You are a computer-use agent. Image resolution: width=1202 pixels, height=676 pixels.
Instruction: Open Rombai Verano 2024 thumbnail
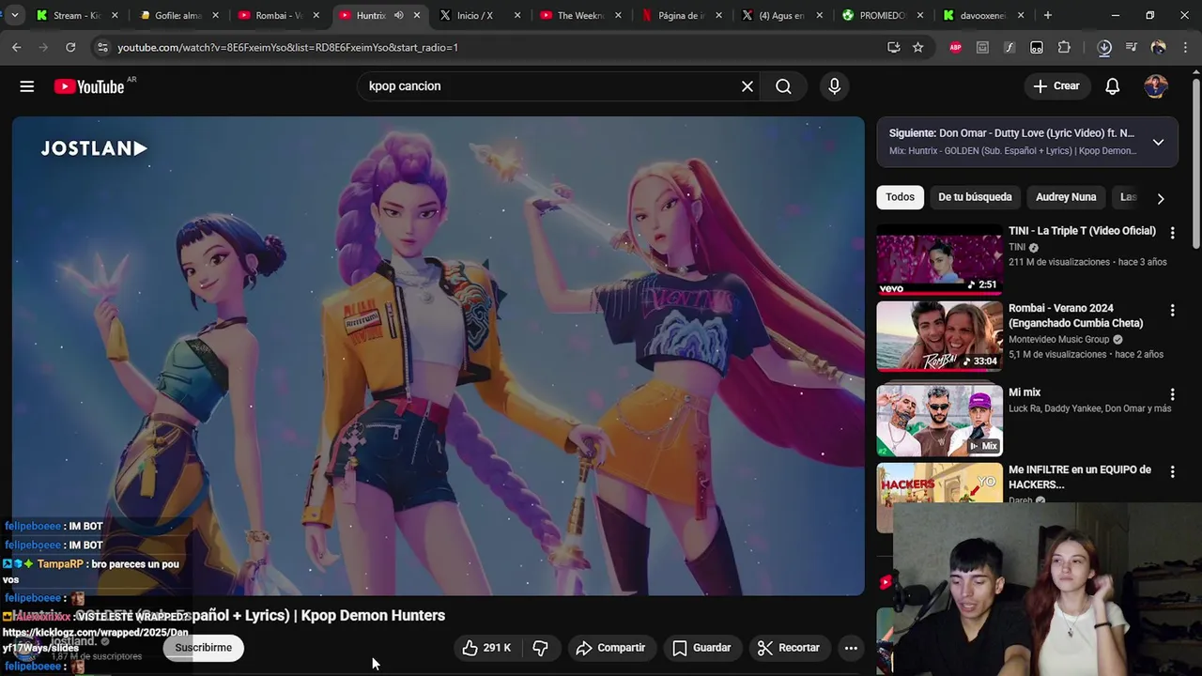[x=939, y=336]
